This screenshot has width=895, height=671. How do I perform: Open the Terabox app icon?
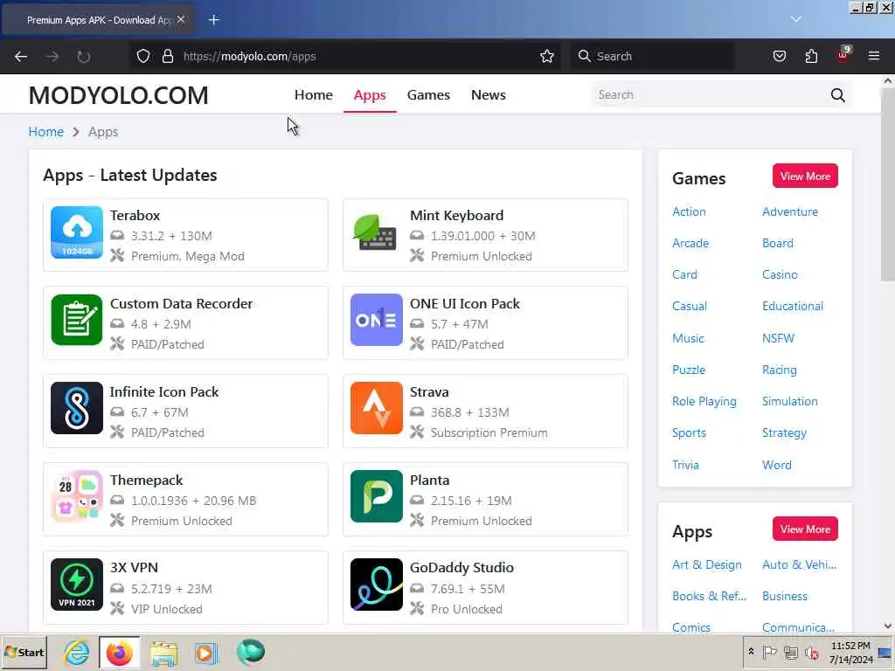77,232
